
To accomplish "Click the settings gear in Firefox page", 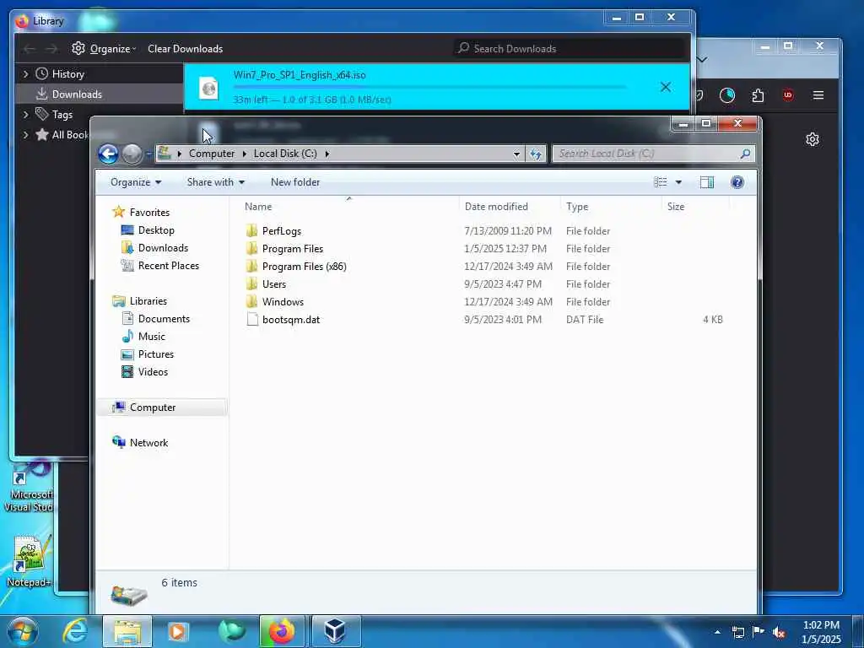I will (x=813, y=139).
